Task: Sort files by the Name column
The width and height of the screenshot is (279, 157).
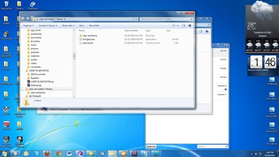Action: click(x=82, y=31)
